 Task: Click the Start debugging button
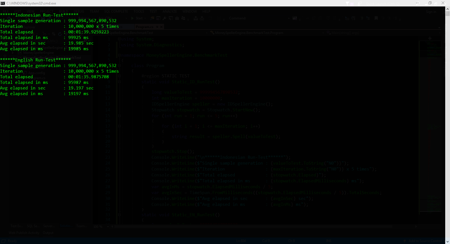[x=137, y=18]
